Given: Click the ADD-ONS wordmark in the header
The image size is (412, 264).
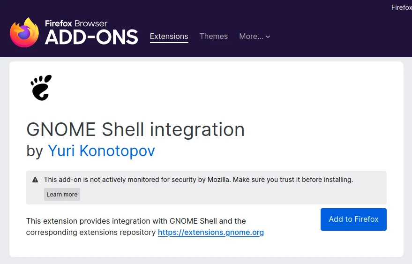Looking at the screenshot, I should tap(91, 37).
